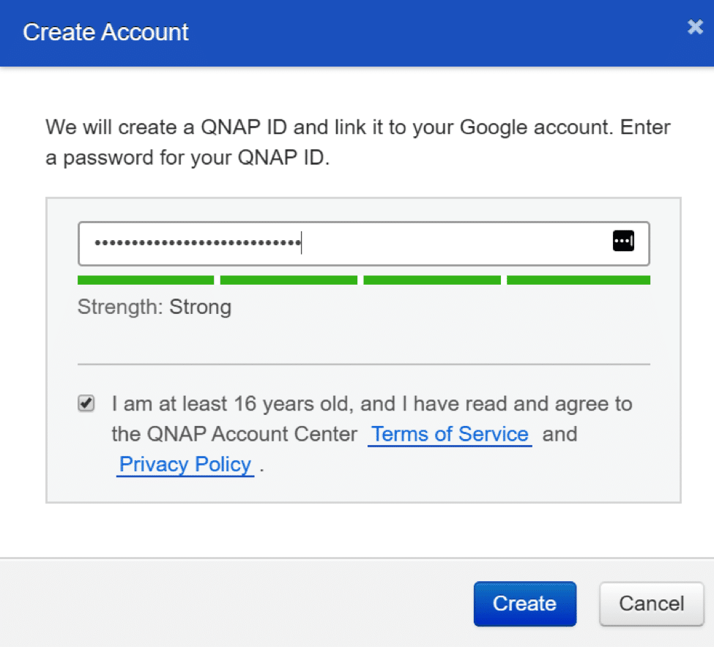714x647 pixels.
Task: Click the divider line below Strength
Action: tap(364, 364)
